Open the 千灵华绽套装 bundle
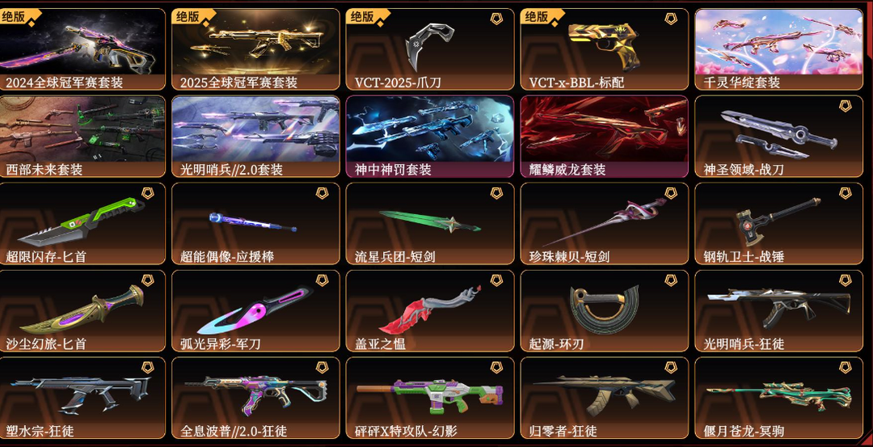Screen dimensions: 873x447 point(779,49)
